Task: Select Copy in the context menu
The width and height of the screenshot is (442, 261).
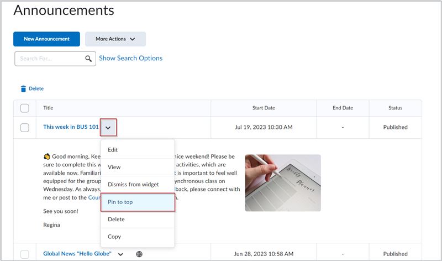Action: pos(138,237)
